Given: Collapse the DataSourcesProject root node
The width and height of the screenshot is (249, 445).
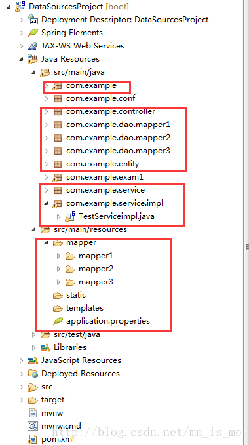Looking at the screenshot, I should (9, 7).
